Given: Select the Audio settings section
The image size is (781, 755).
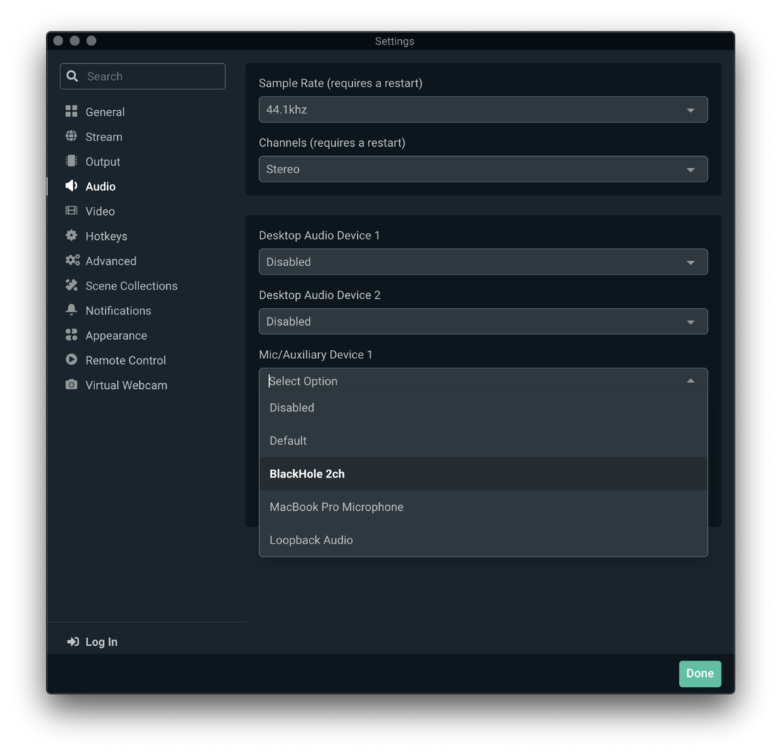Looking at the screenshot, I should (100, 187).
